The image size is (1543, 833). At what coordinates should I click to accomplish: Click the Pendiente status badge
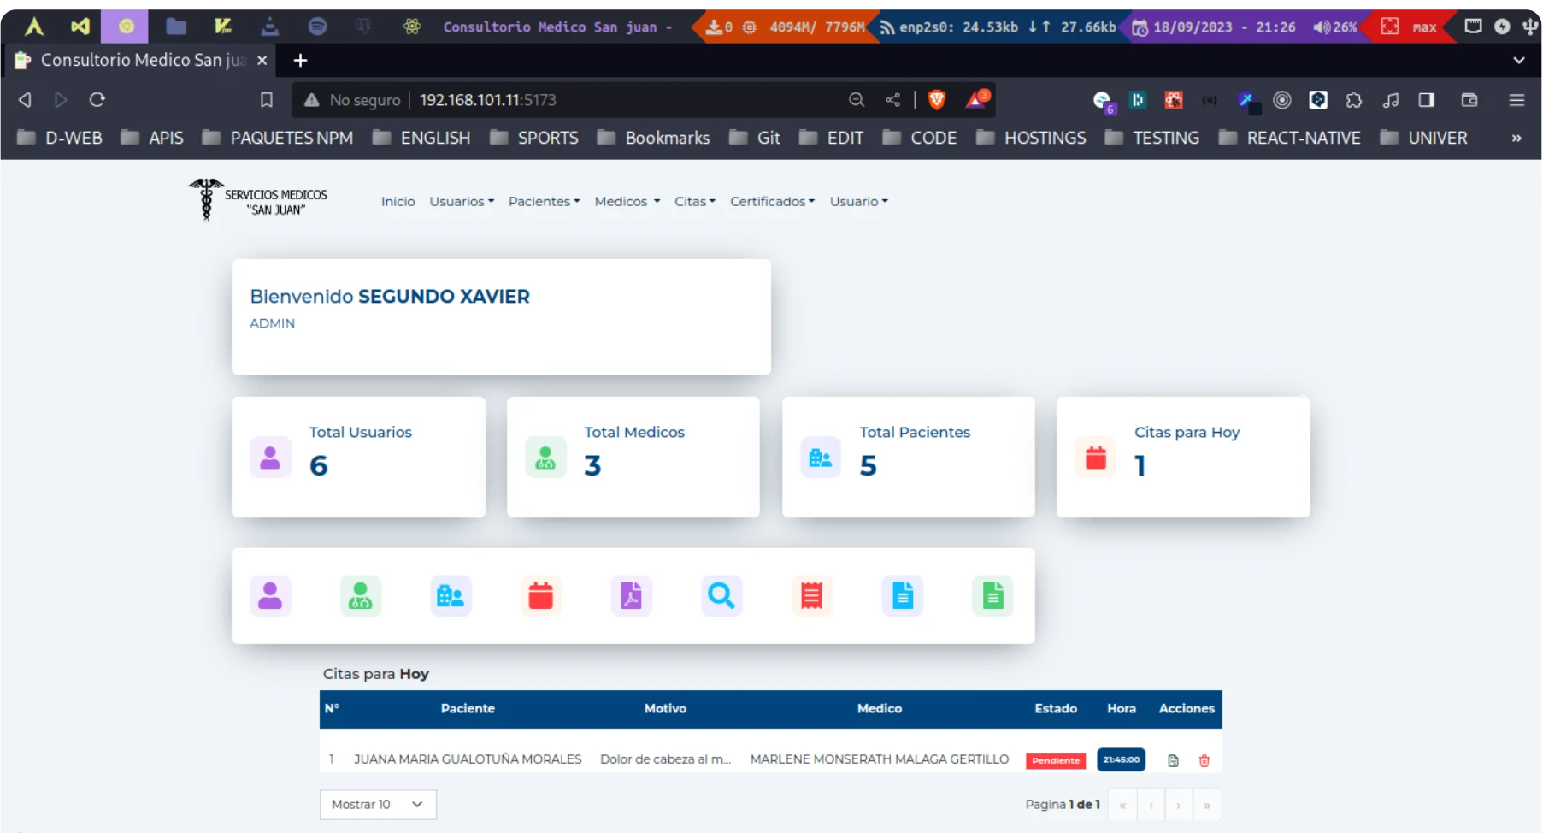[1055, 760]
